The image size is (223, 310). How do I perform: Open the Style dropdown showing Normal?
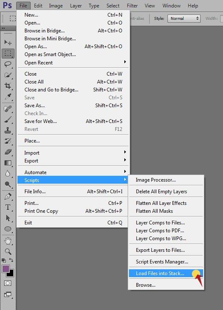(x=184, y=19)
